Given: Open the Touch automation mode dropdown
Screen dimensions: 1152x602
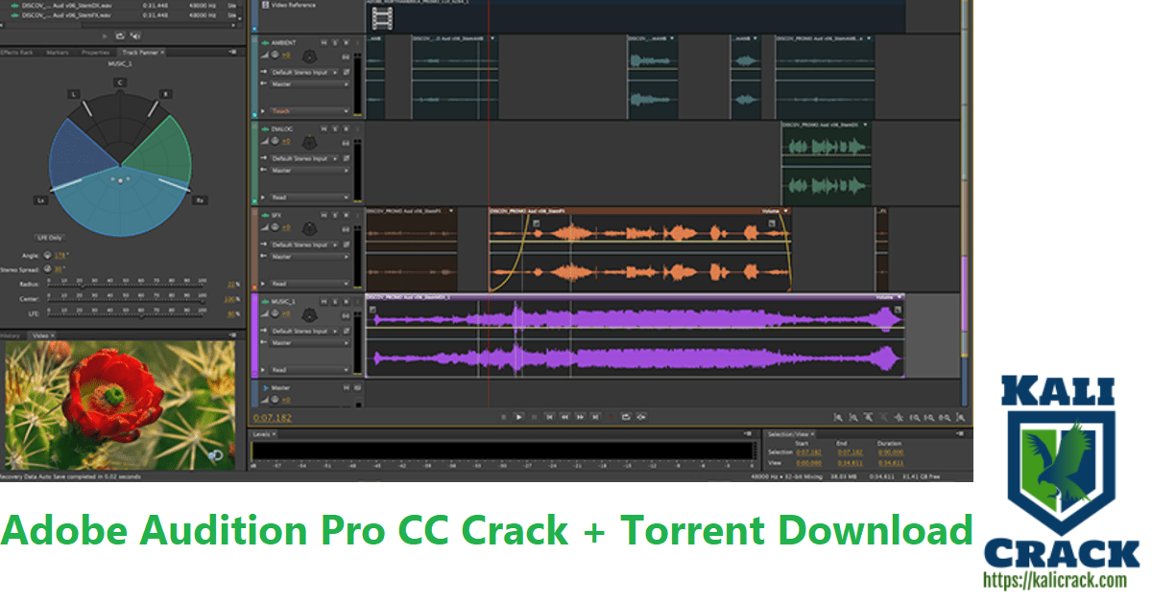Looking at the screenshot, I should [x=309, y=111].
